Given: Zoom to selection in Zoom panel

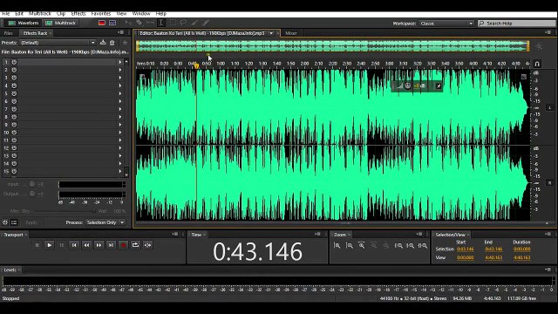Looking at the screenshot, I should 423,246.
